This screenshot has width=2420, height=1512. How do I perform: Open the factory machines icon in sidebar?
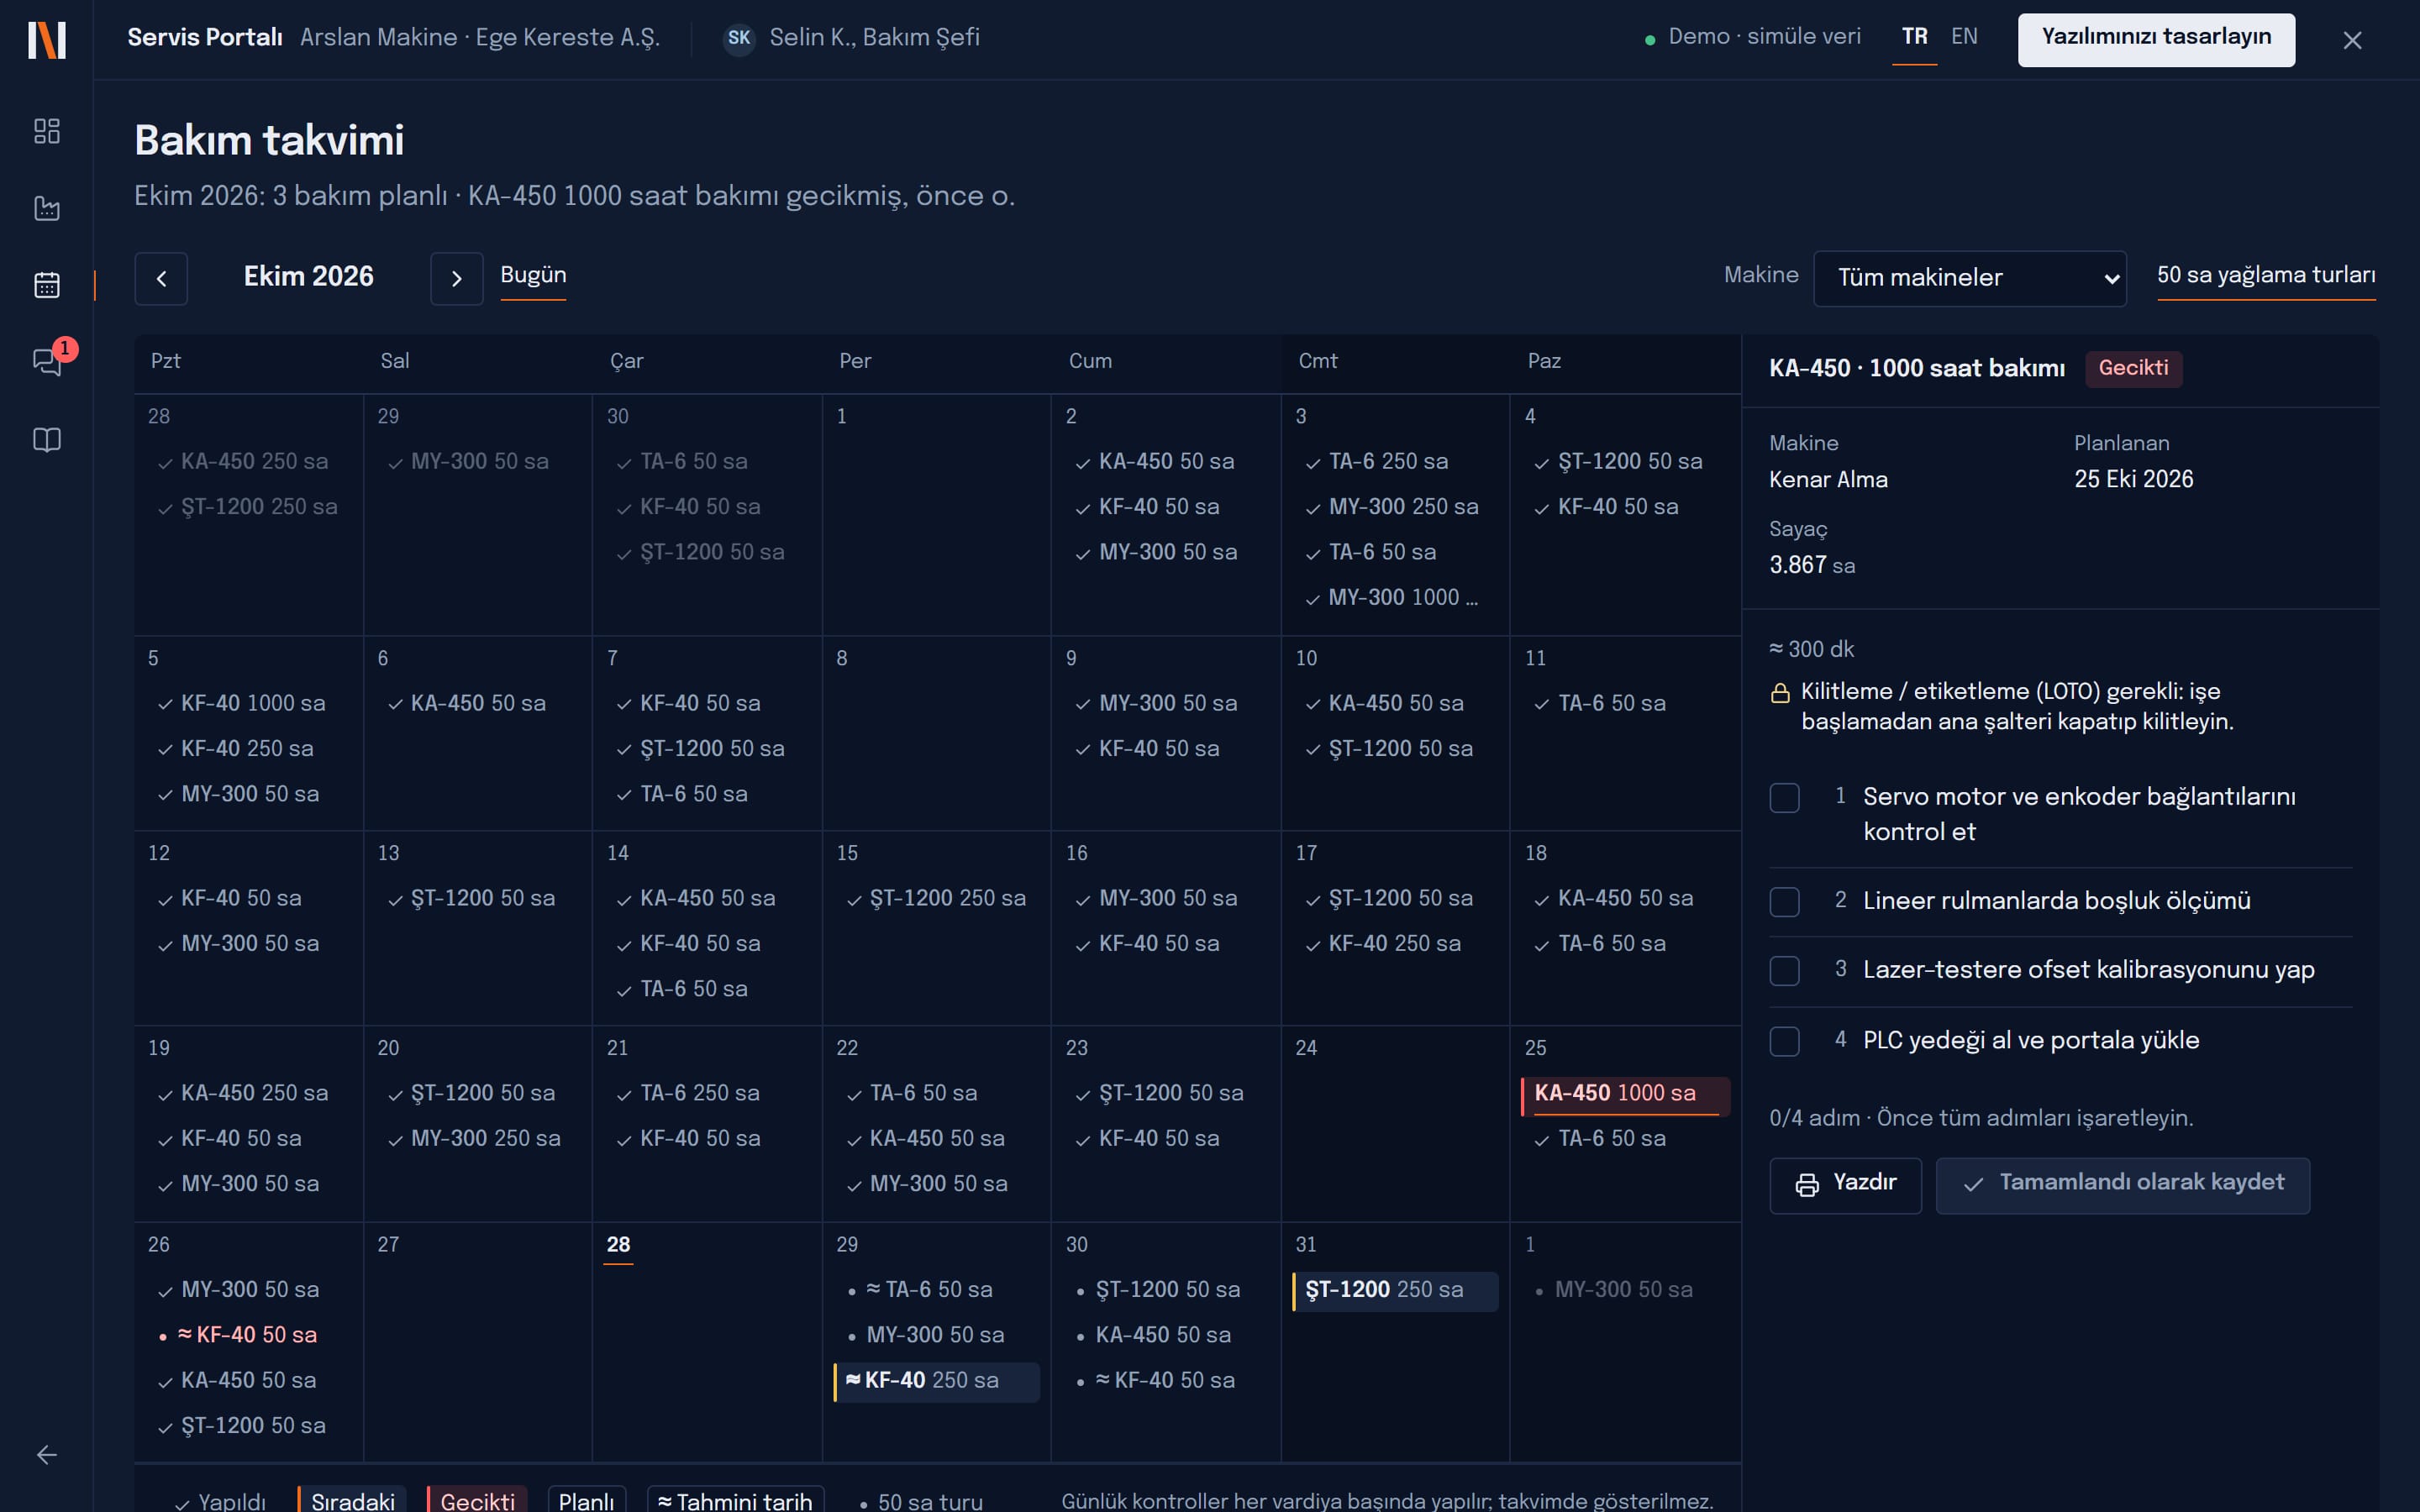coord(47,208)
